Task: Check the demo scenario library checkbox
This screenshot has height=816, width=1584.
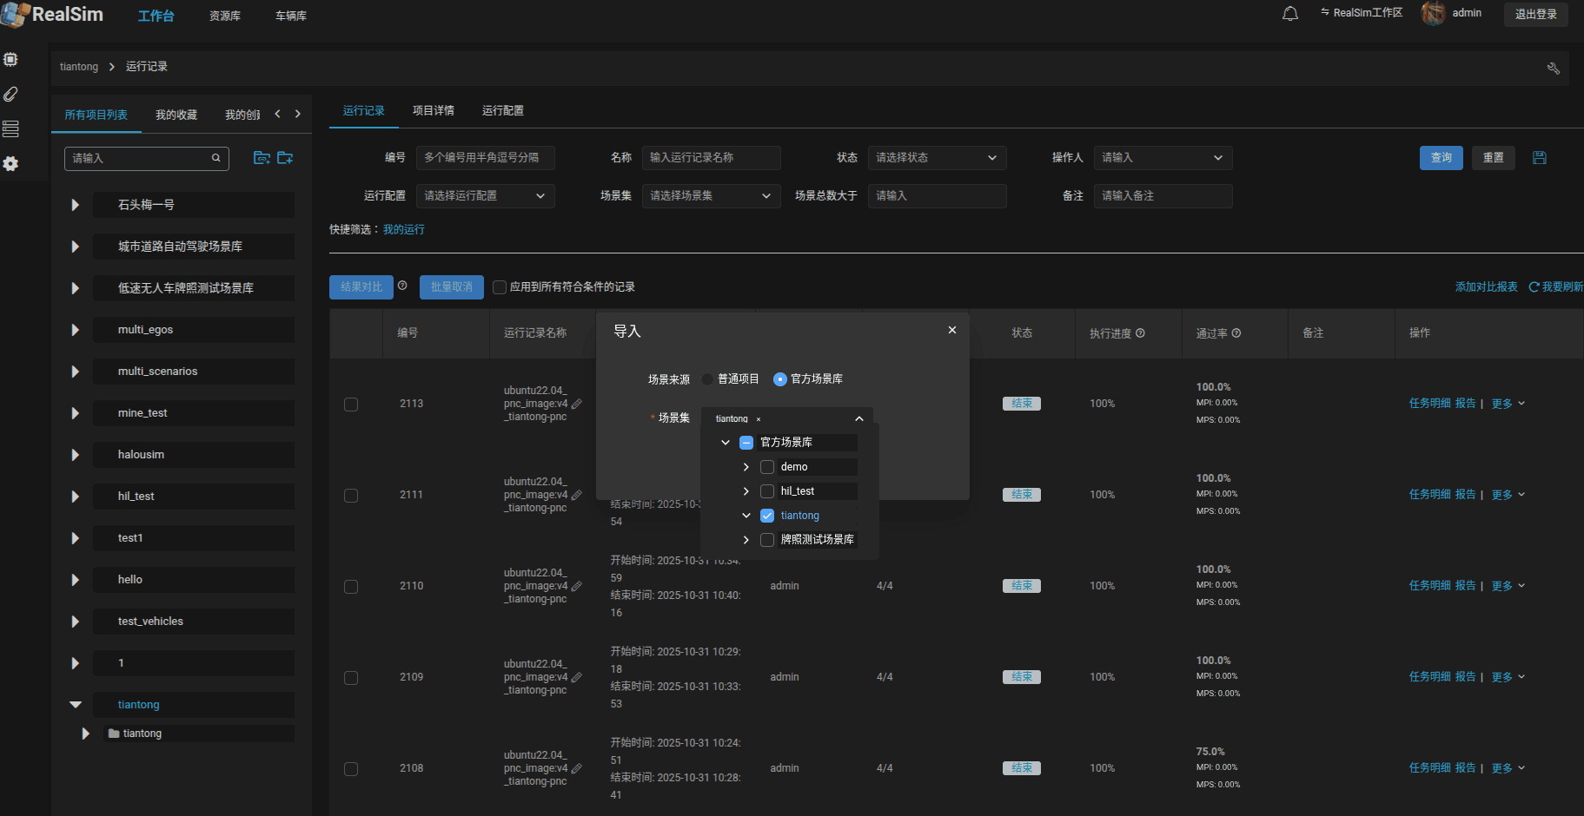Action: click(x=767, y=467)
